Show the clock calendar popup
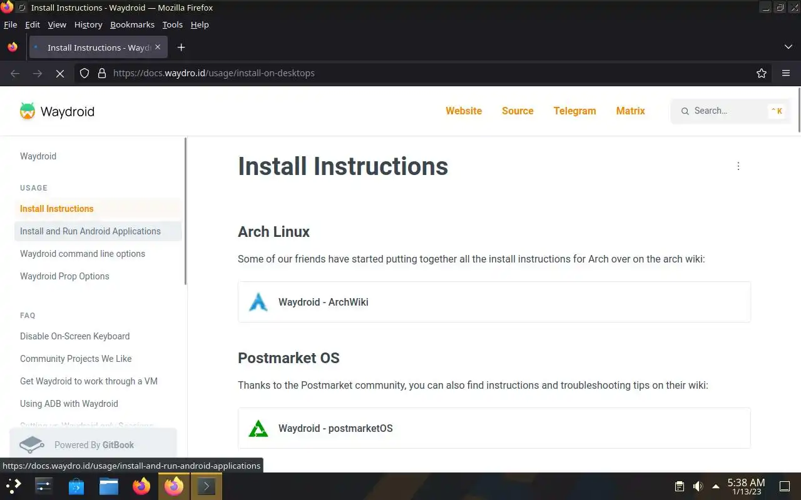801x500 pixels. click(x=746, y=486)
